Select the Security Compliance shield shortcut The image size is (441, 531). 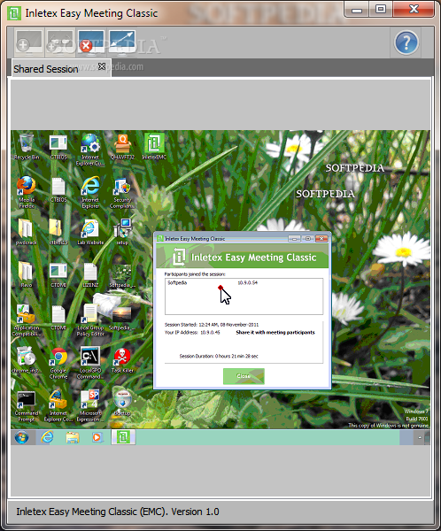pyautogui.click(x=122, y=193)
